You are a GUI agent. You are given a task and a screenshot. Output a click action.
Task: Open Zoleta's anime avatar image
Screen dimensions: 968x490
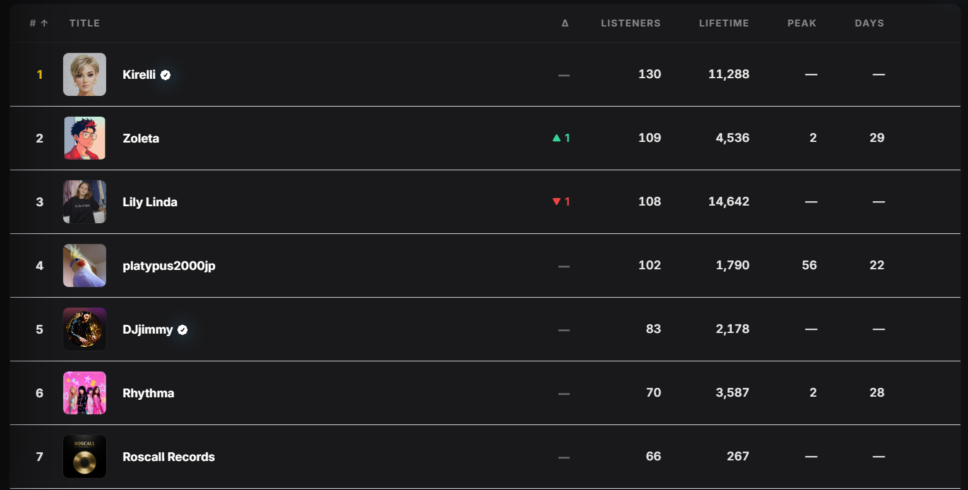[85, 138]
